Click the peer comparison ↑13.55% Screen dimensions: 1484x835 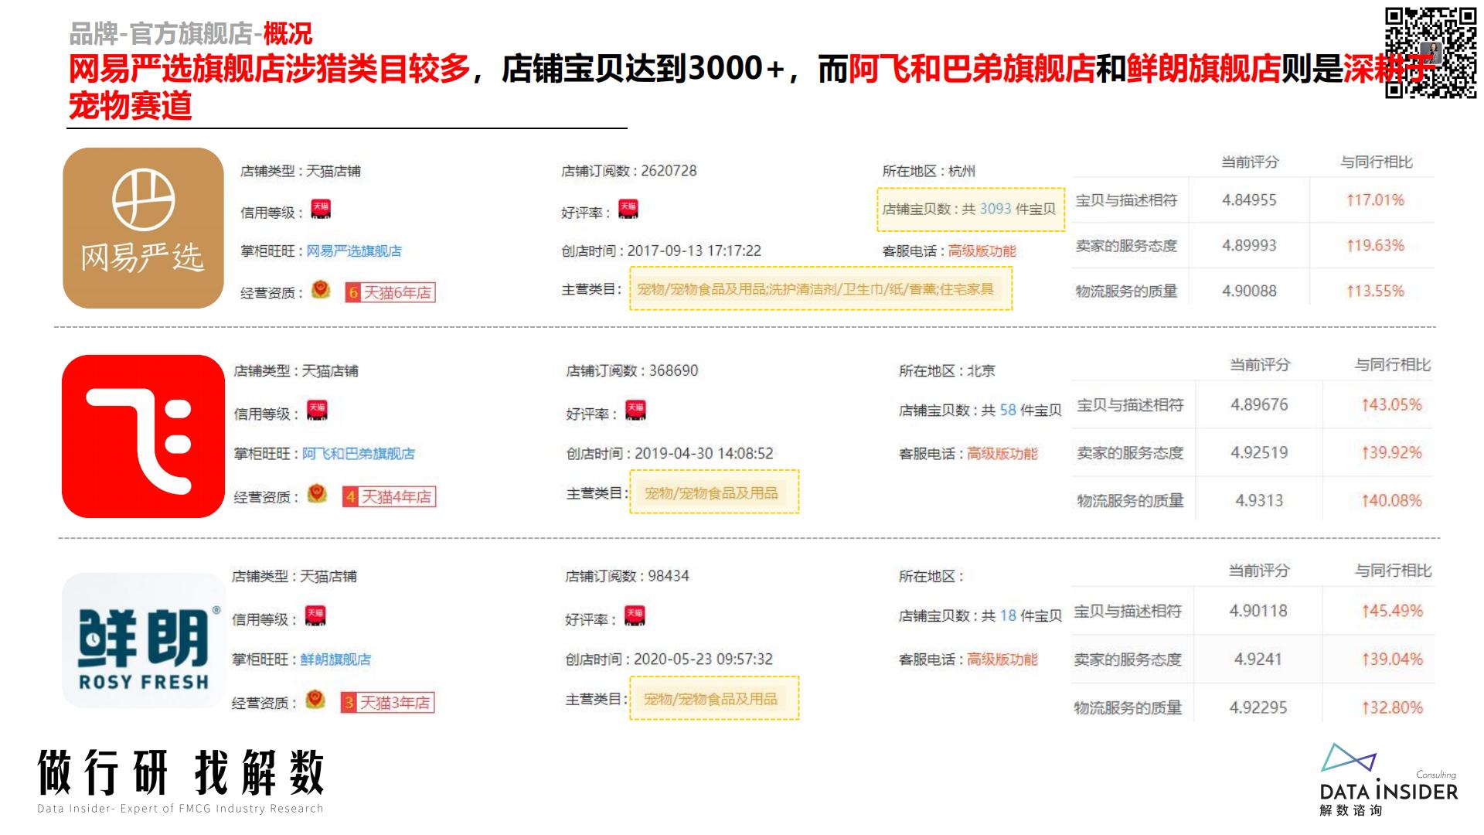click(x=1375, y=291)
